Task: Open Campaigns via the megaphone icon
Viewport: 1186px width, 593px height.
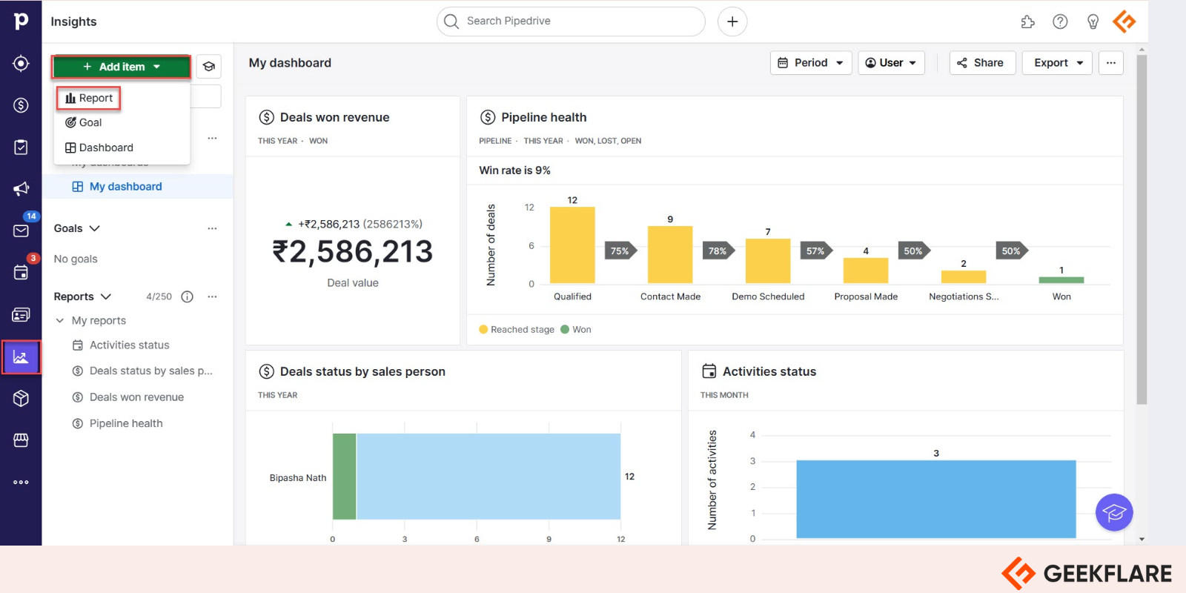Action: 21,189
